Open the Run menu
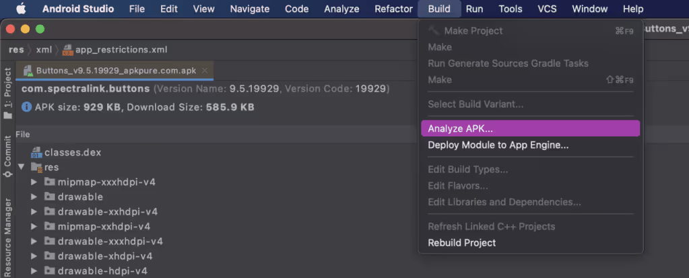Screen dimensions: 689x278 pos(475,9)
